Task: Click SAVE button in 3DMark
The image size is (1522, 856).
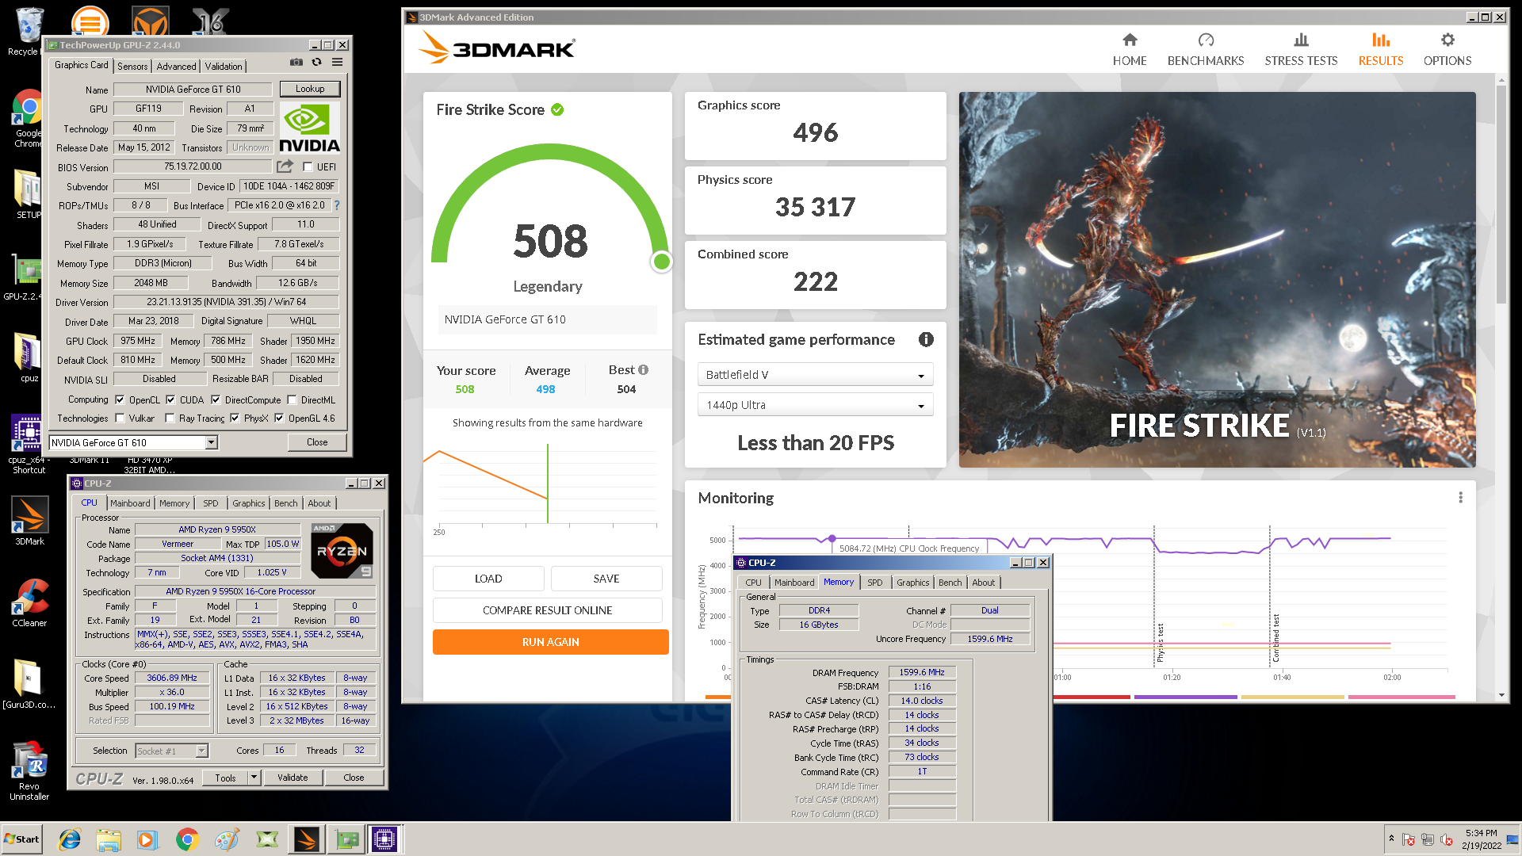Action: pos(606,579)
